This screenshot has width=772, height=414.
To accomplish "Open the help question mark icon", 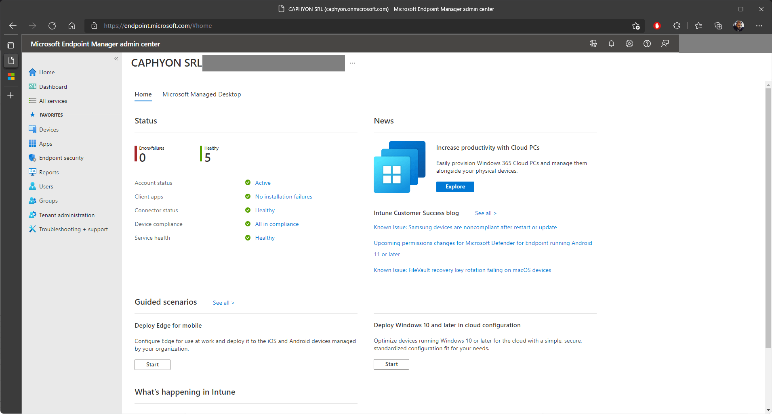I will tap(647, 44).
